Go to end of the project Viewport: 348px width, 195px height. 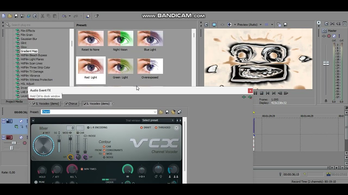coord(274,93)
